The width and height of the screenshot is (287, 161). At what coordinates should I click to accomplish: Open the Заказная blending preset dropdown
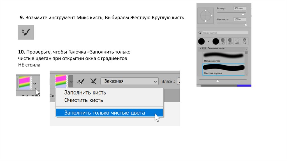[129, 81]
